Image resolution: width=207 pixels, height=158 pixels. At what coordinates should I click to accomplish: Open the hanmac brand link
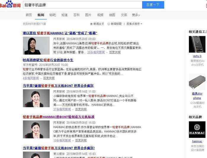[x=197, y=141]
